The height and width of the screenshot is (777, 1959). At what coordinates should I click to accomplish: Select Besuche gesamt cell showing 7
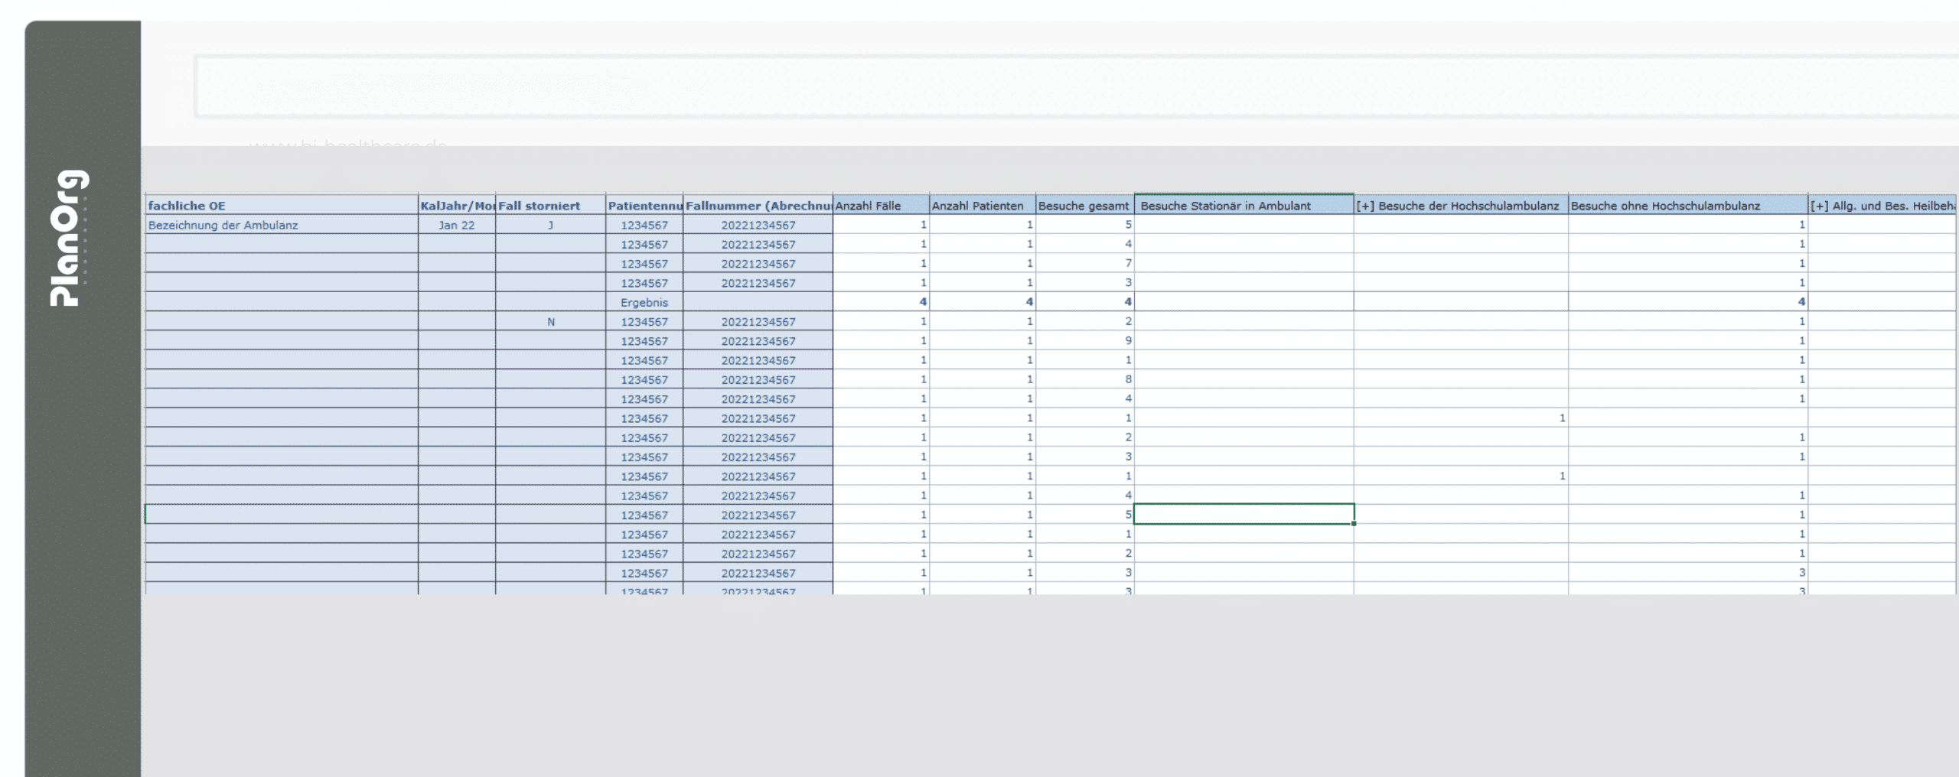point(1084,263)
